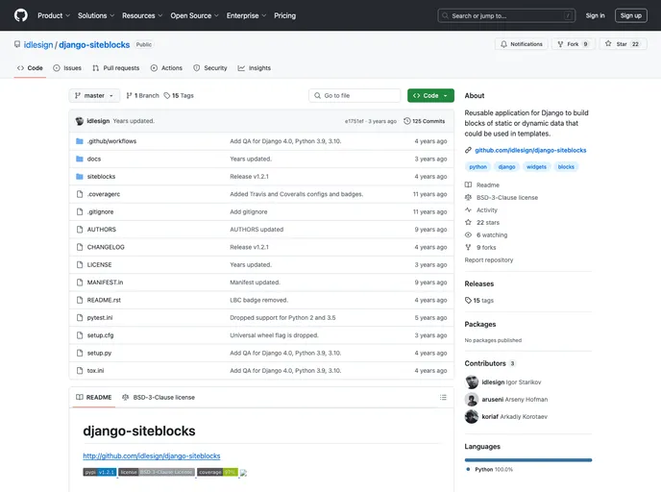This screenshot has width=661, height=492.
Task: Click the README github.com/idlesign/django-siteblocks URL
Action: click(152, 455)
